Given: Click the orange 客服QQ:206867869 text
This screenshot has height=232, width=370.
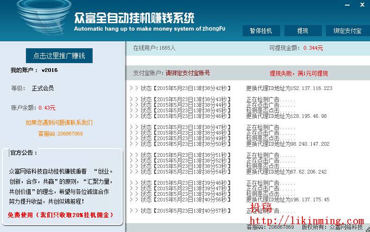Looking at the screenshot, I should [x=60, y=134].
